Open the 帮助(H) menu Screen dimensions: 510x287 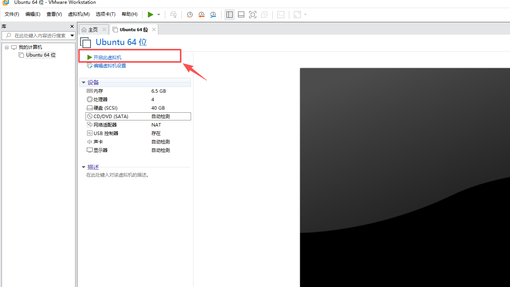[129, 14]
